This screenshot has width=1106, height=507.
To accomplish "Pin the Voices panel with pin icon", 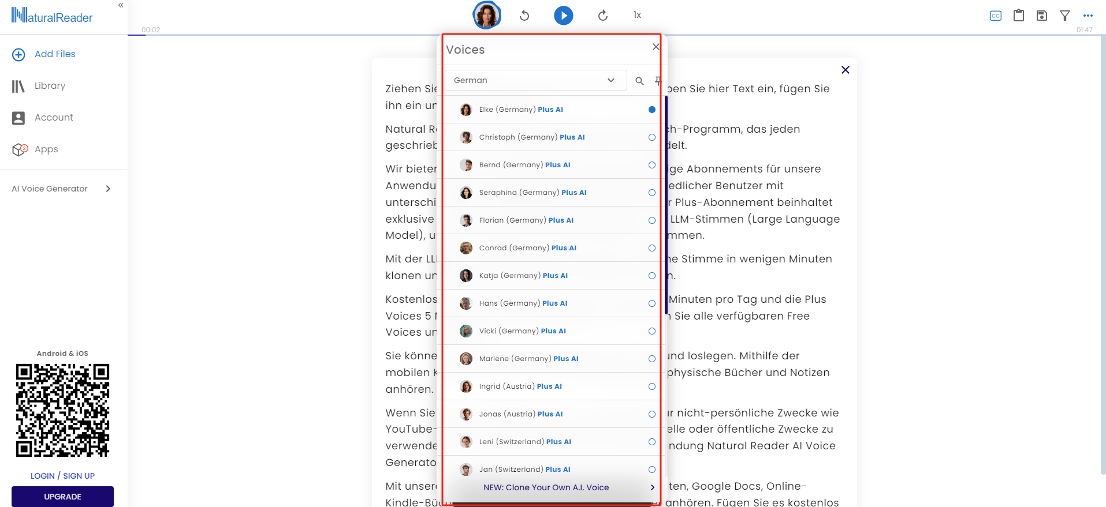I will click(658, 81).
